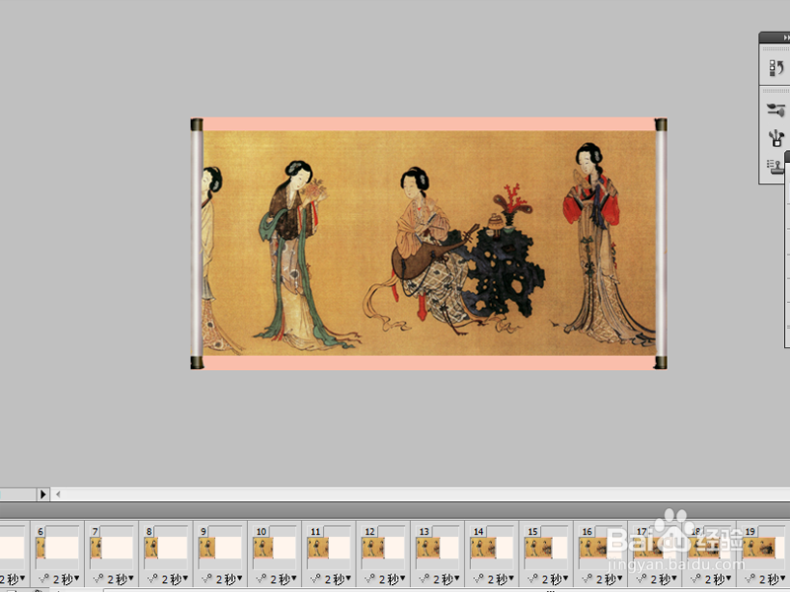Viewport: 790px width, 592px height.
Task: Open frame 10 delay dropdown (2秒)
Action: coord(283,579)
